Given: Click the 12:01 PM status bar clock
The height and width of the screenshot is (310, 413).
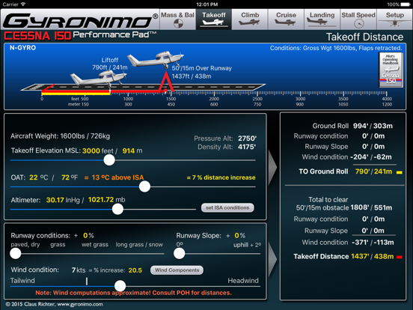Looking at the screenshot, I should pyautogui.click(x=207, y=4).
